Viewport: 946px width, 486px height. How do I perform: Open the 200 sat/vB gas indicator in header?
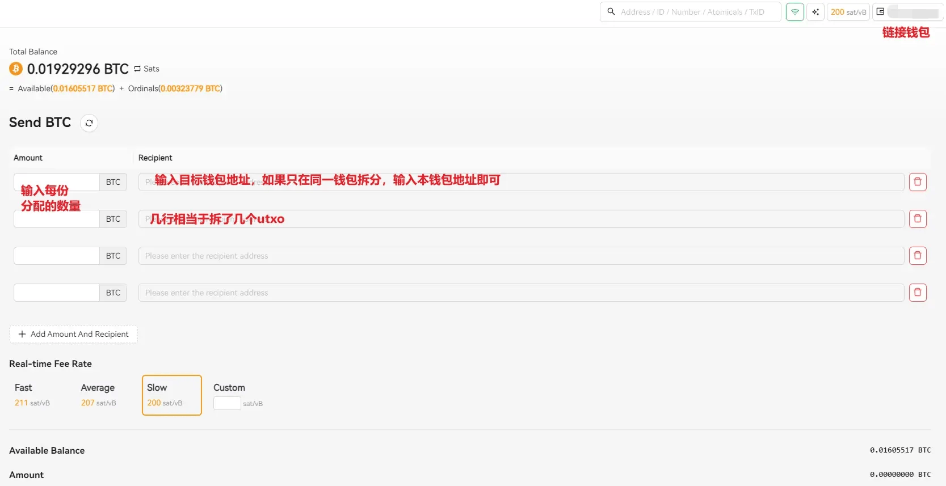pyautogui.click(x=848, y=12)
